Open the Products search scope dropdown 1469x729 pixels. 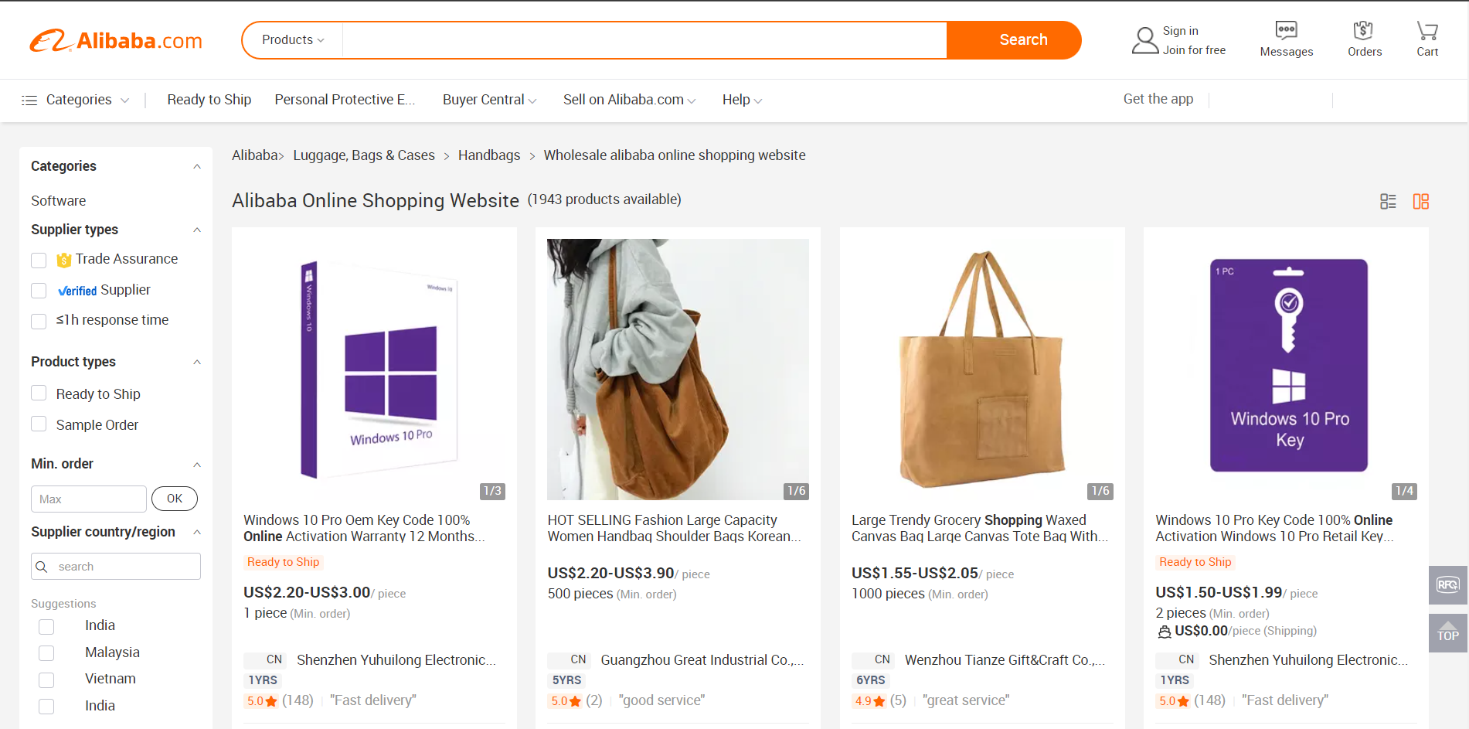point(293,40)
